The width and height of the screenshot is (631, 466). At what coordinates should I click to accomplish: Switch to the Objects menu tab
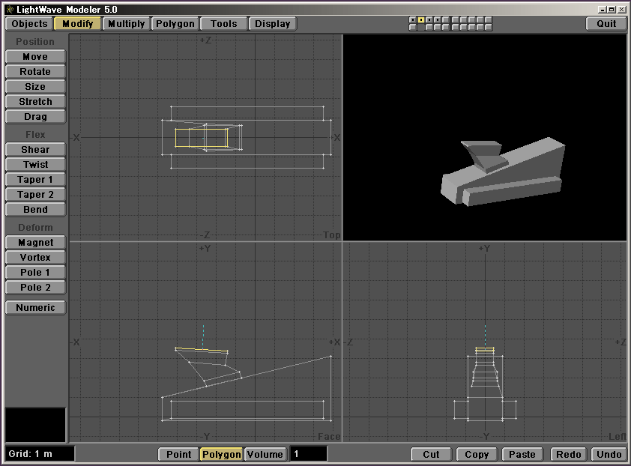point(30,23)
